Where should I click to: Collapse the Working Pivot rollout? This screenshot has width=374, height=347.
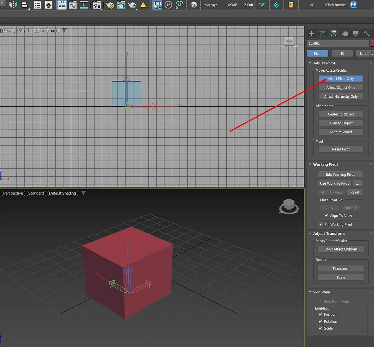coord(310,164)
